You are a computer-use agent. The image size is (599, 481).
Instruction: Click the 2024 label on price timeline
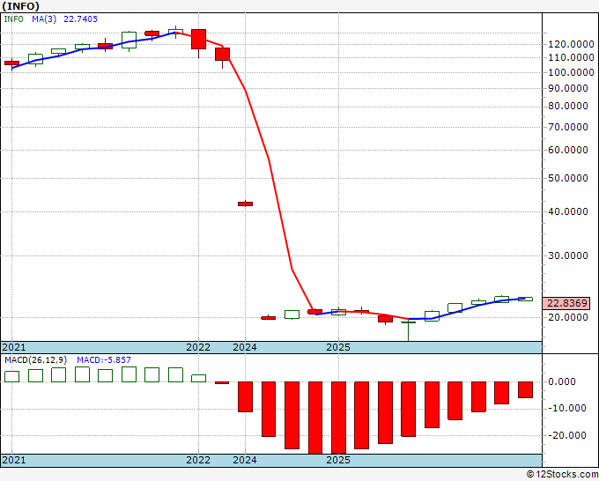coord(245,347)
